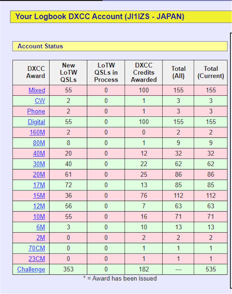Open the Mixed DXCC award link
The width and height of the screenshot is (232, 294).
pos(37,90)
